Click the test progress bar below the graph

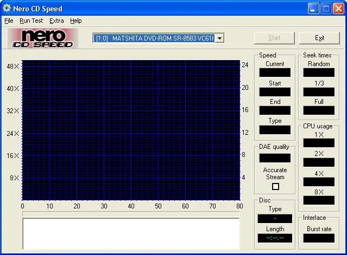point(131,214)
